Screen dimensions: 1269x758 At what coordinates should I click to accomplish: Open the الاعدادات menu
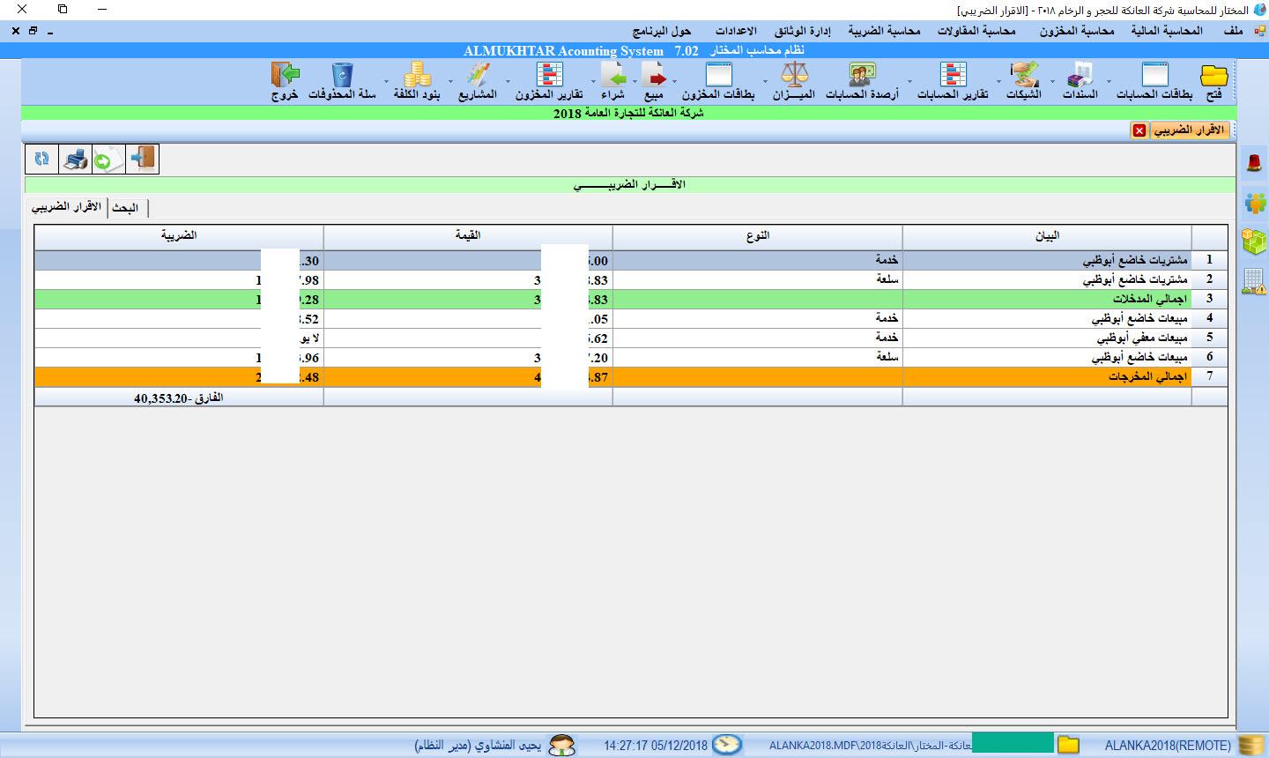[736, 31]
